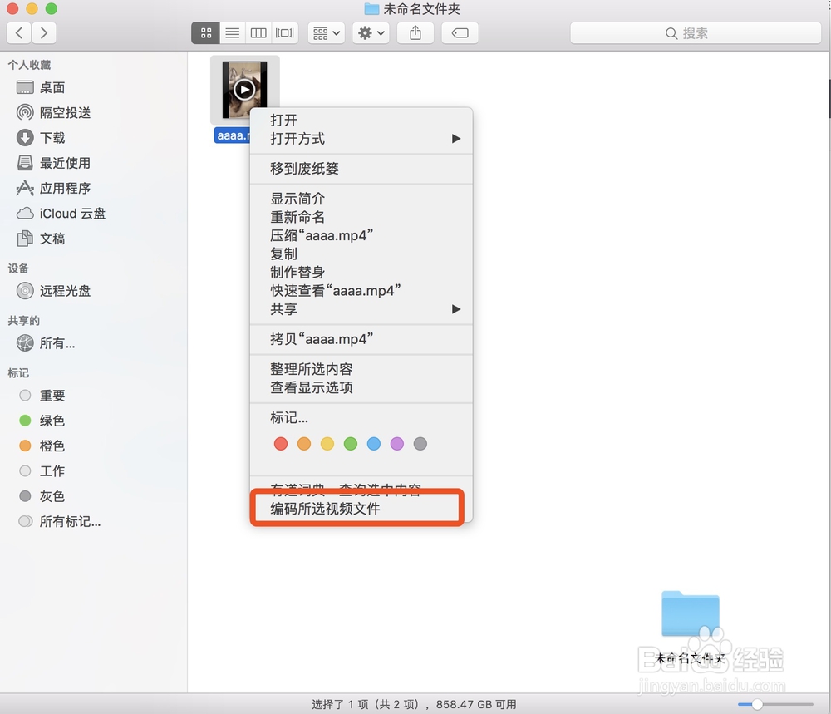
Task: Switch Finder to column view
Action: pos(258,33)
